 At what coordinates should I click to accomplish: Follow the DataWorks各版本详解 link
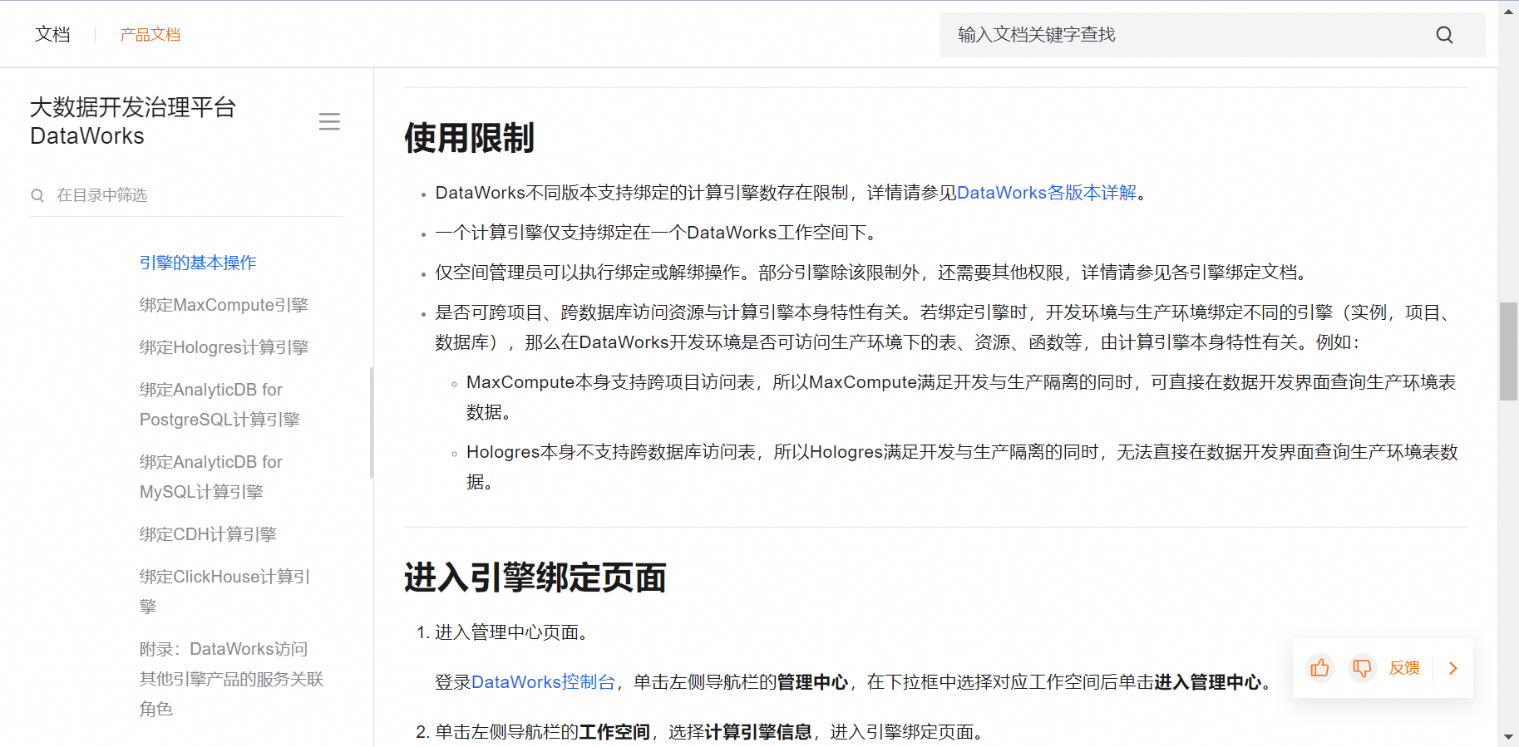(x=1047, y=193)
